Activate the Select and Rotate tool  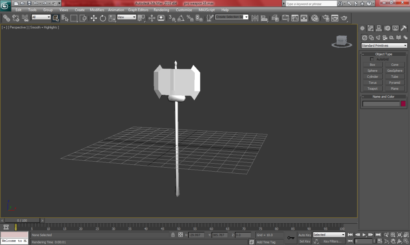pos(103,18)
